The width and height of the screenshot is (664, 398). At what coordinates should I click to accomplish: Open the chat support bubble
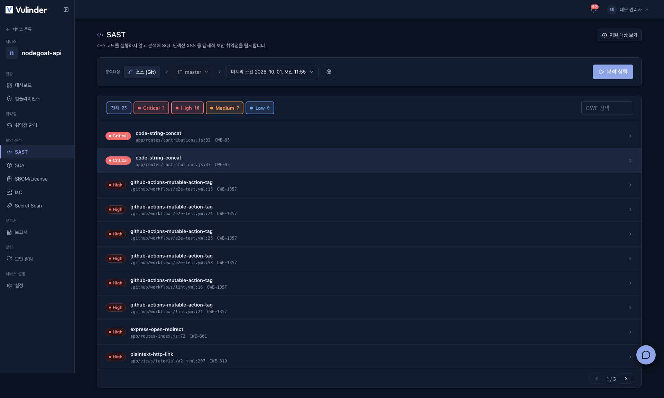tap(646, 355)
